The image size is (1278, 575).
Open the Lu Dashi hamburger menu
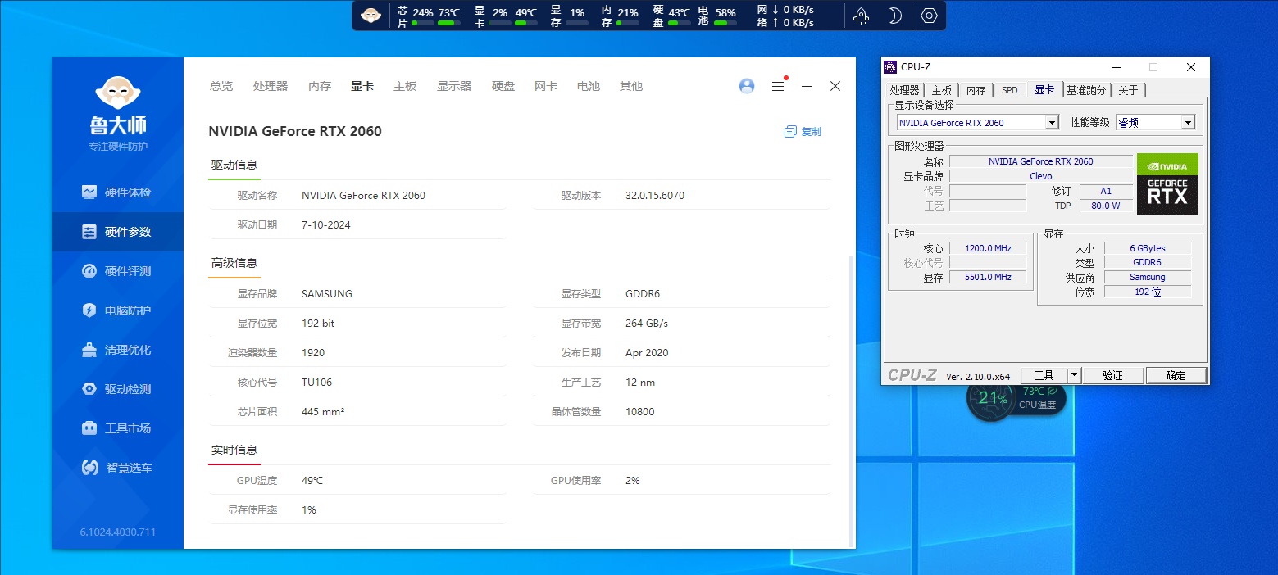point(778,86)
